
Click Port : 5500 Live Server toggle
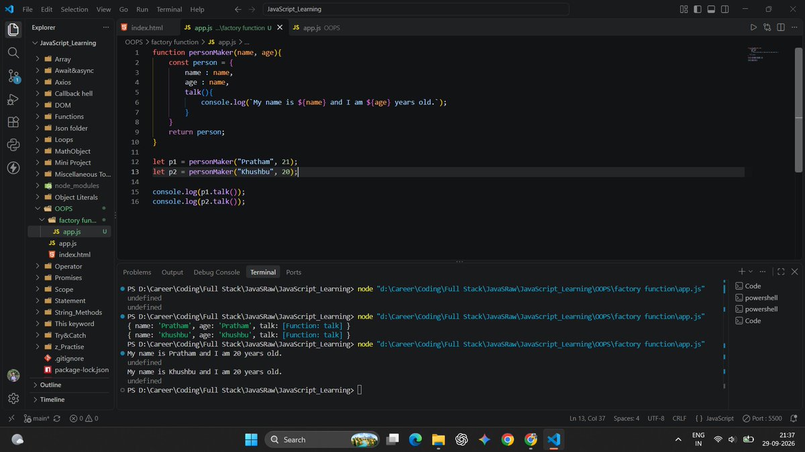coord(761,418)
